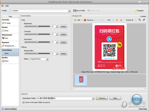The height and width of the screenshot is (111, 149).
Task: Select the Corrections task section
Action: pos(10,52)
